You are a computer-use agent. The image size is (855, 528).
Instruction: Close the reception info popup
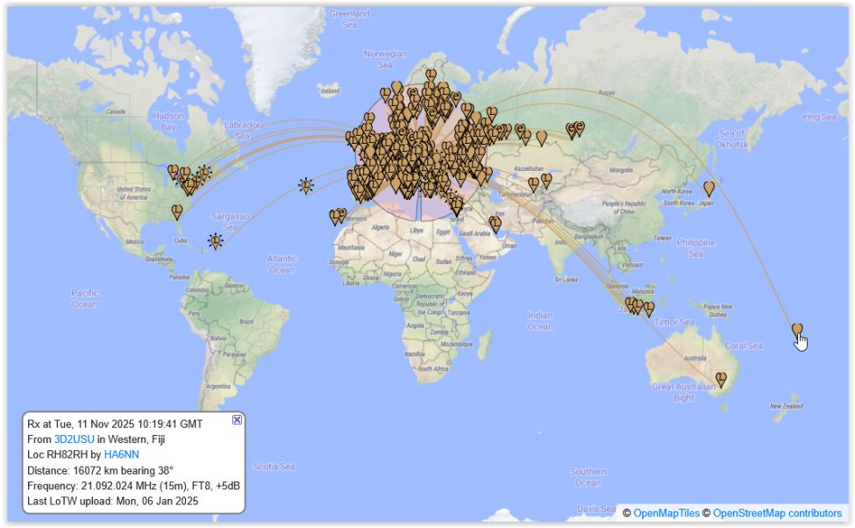point(237,420)
